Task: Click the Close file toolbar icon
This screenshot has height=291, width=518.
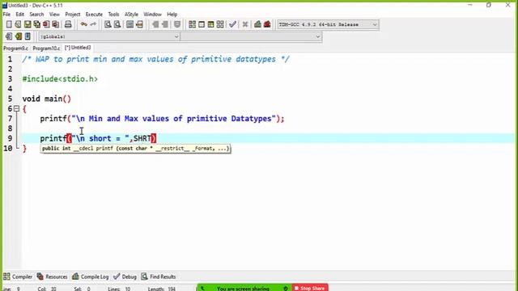Action: coord(46,24)
